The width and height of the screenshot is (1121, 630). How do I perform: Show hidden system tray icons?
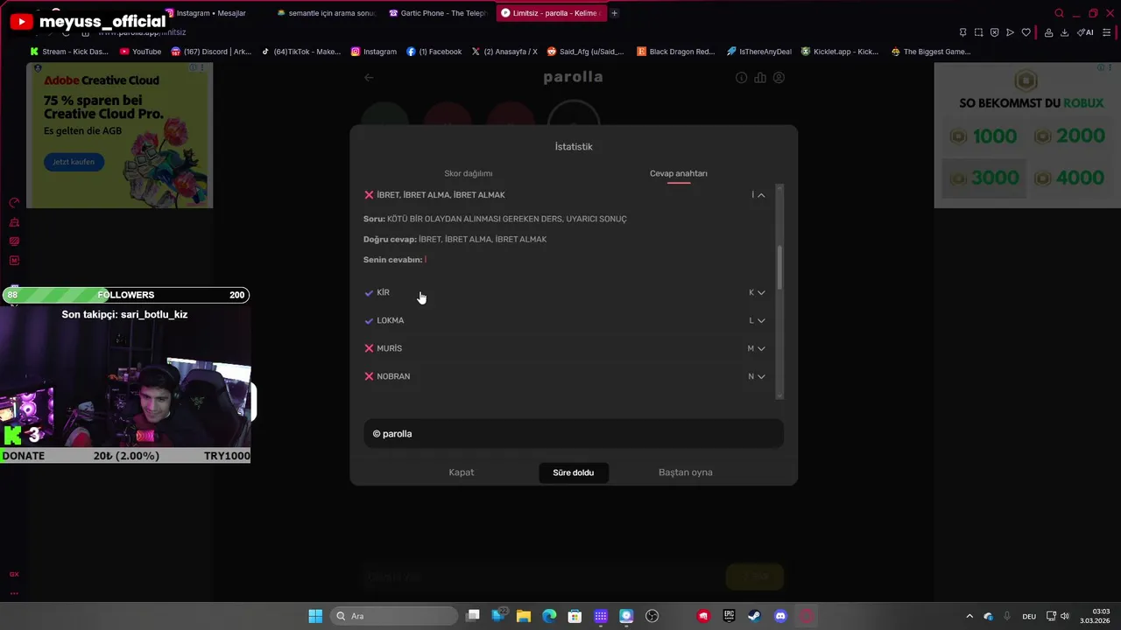(969, 616)
